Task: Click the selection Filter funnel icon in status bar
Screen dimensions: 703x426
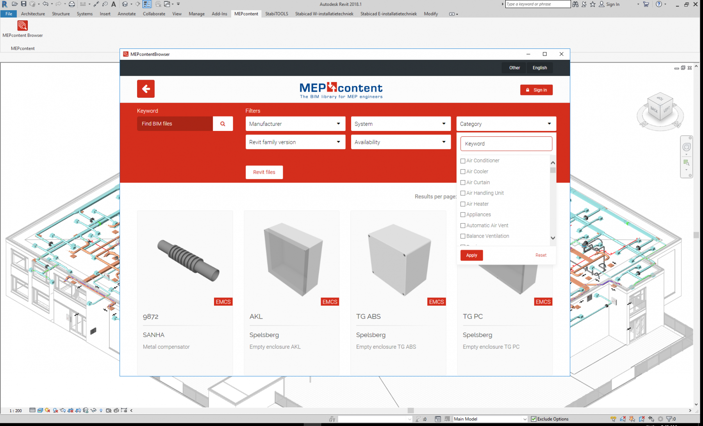Action: pos(669,419)
